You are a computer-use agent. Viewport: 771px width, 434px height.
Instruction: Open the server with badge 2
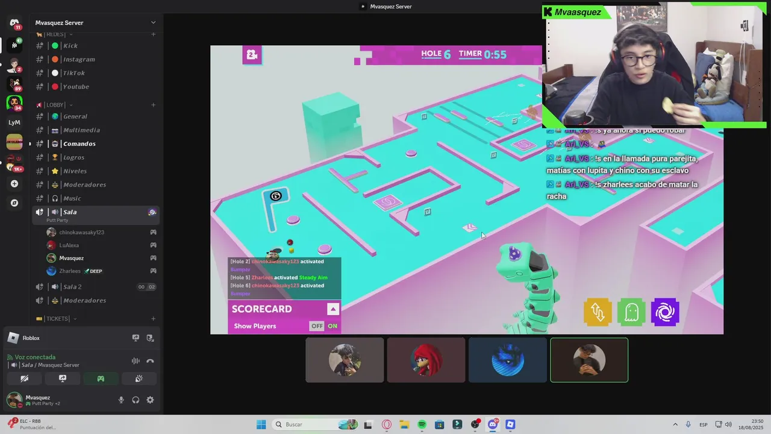[14, 64]
